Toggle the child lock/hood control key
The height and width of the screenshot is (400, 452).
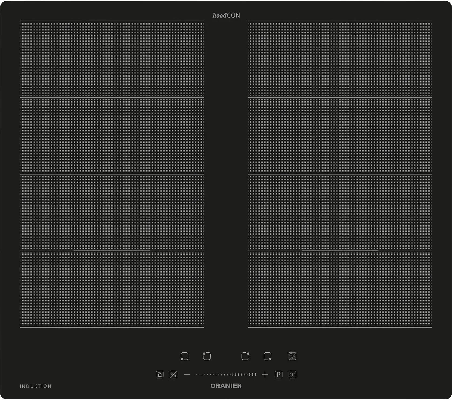(x=292, y=356)
